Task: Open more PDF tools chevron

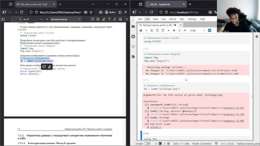Action: pos(127,19)
